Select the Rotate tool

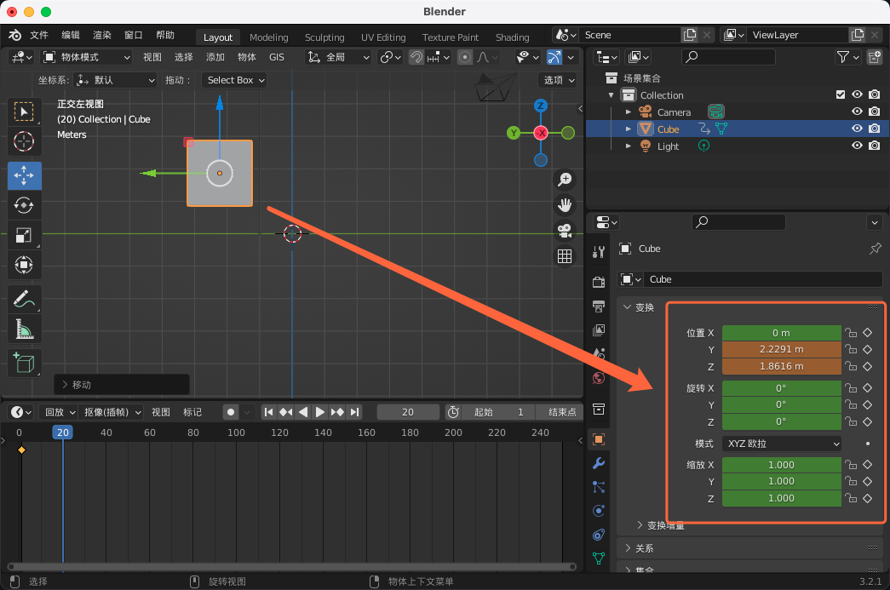point(24,205)
